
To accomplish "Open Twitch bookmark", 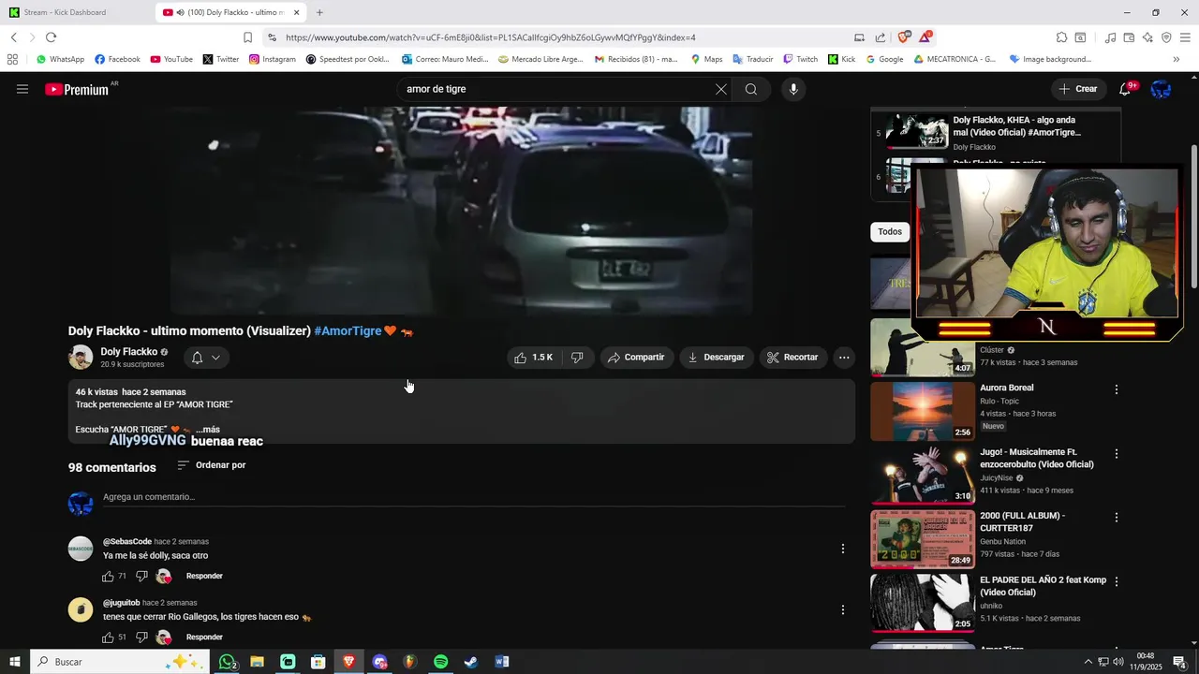I will point(800,59).
